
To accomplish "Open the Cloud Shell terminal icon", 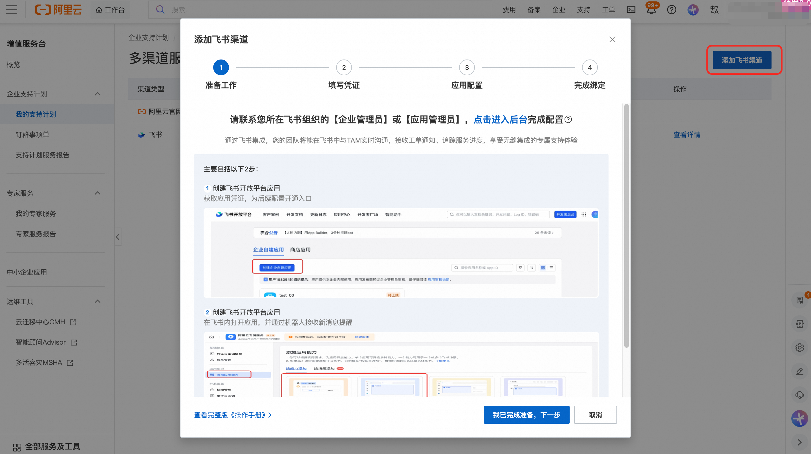I will [x=631, y=10].
